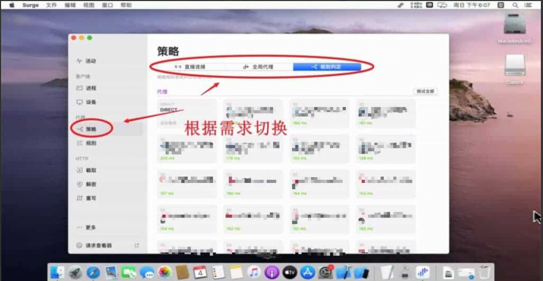Open the App Store from the Dock
The width and height of the screenshot is (543, 281).
click(308, 272)
